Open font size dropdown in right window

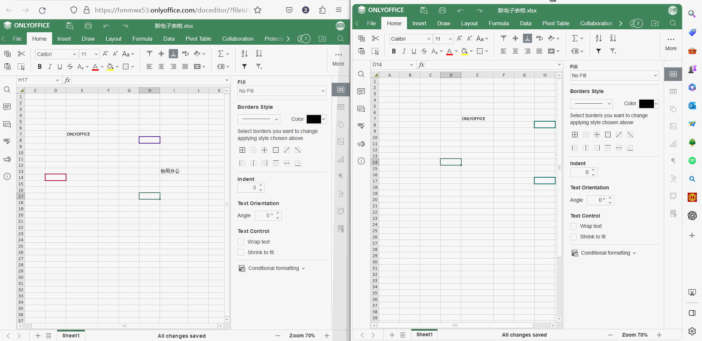(x=450, y=39)
